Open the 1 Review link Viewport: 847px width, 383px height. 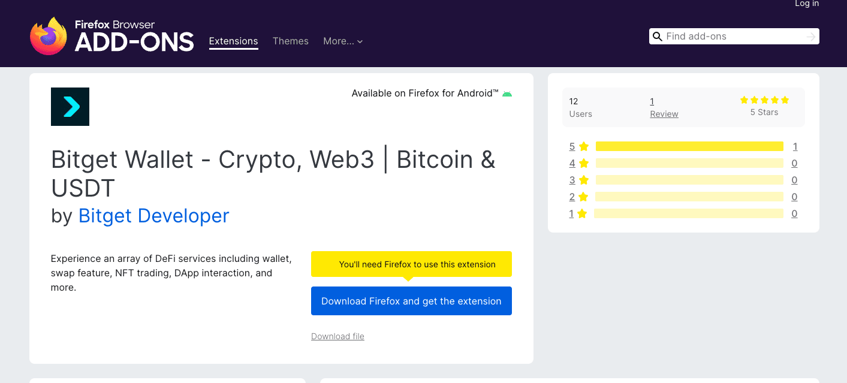664,107
